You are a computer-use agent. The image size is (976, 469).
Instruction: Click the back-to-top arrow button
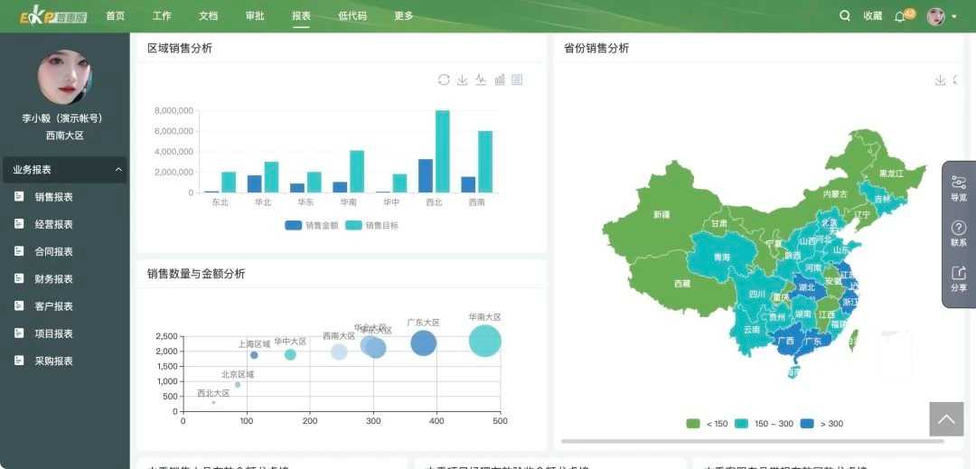coord(946,418)
